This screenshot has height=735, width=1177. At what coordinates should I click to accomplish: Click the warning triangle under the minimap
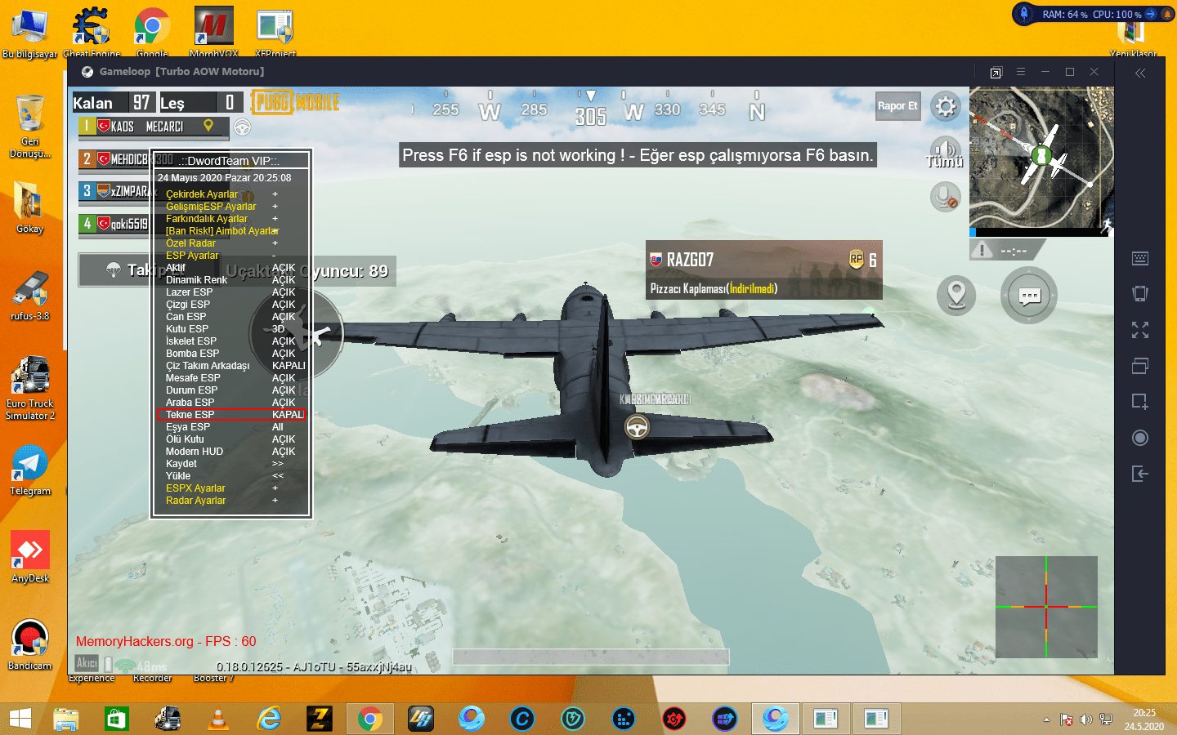tap(982, 250)
